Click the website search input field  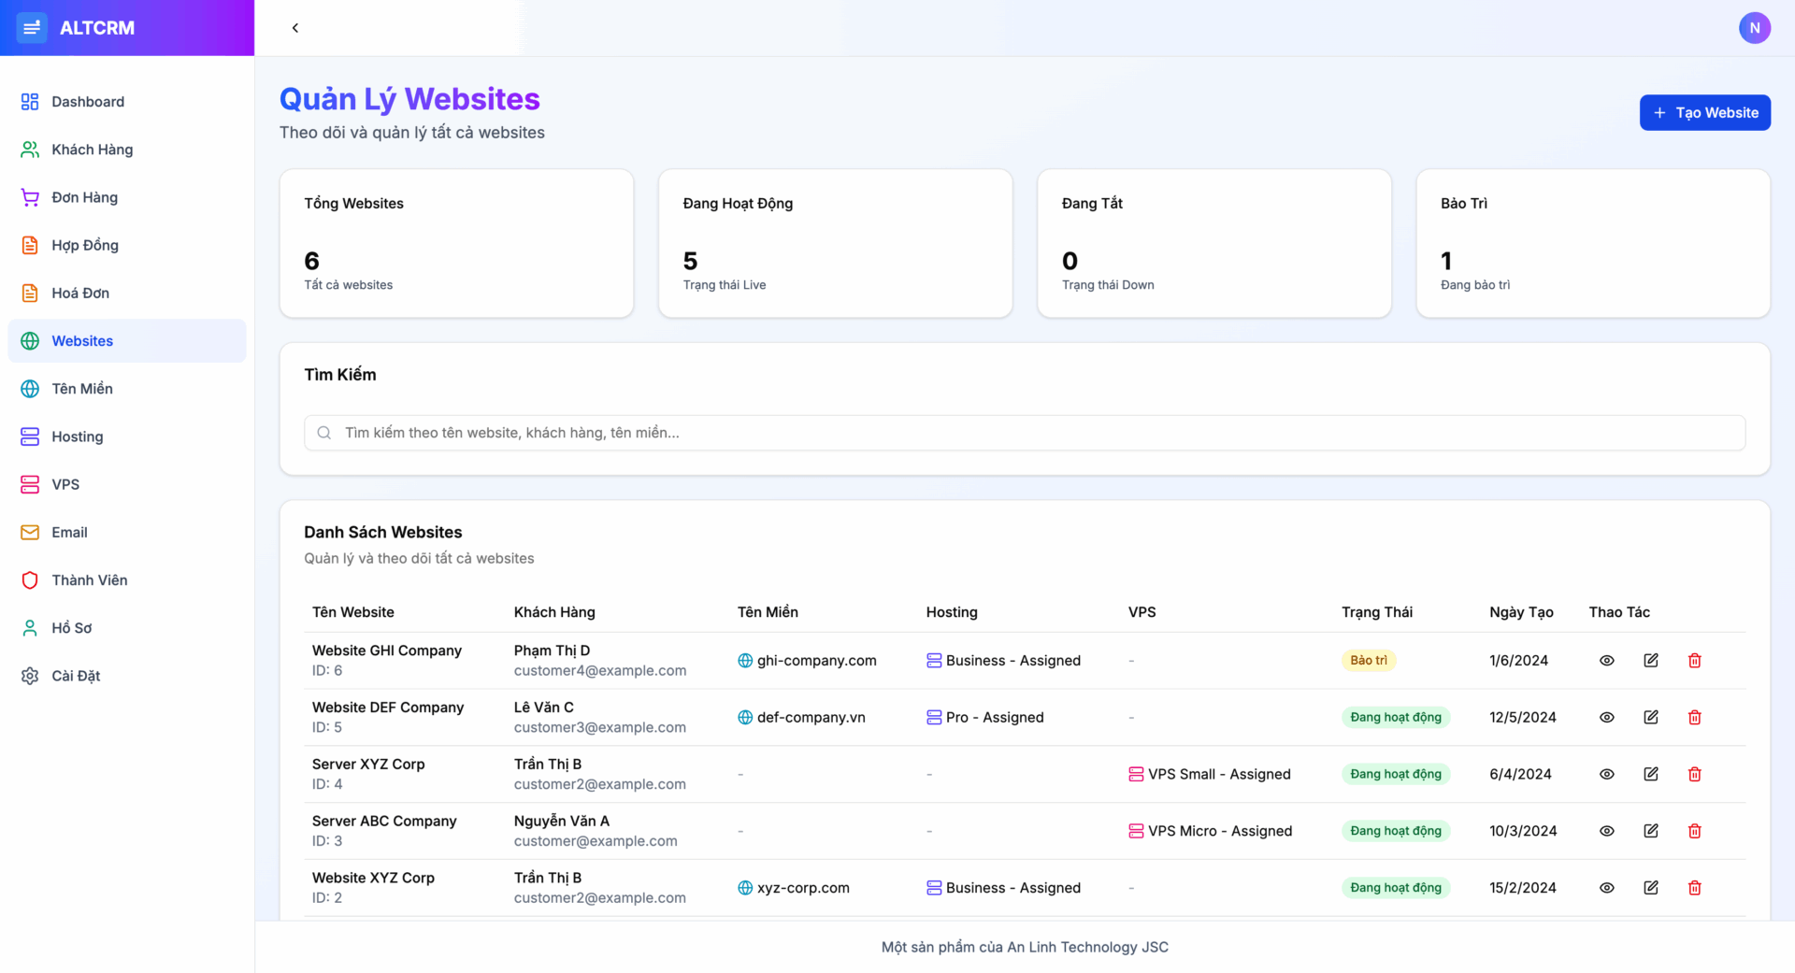tap(1023, 433)
